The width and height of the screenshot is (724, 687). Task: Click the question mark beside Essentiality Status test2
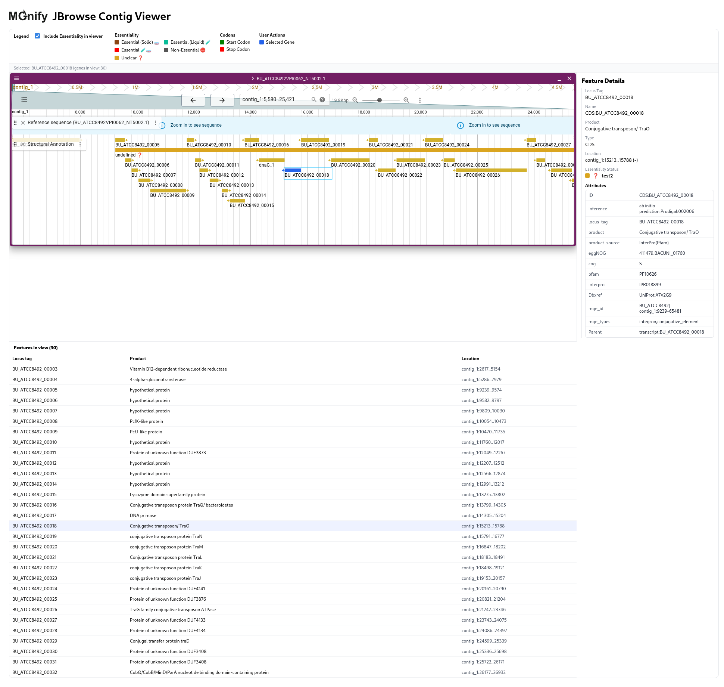click(x=596, y=176)
